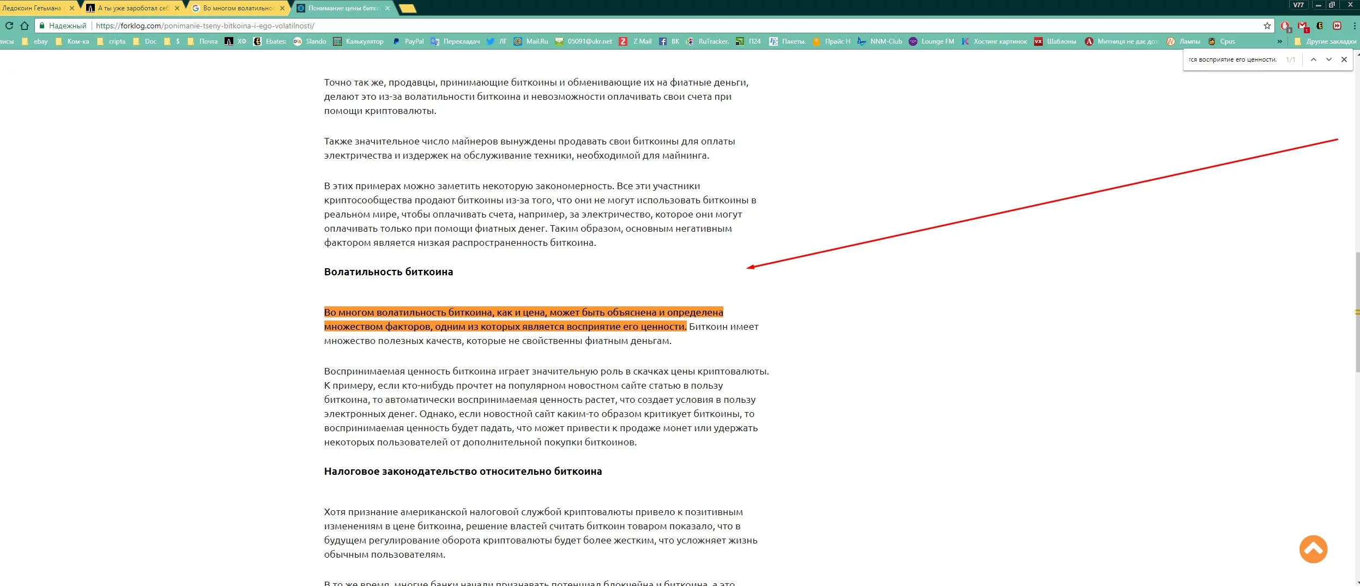Image resolution: width=1360 pixels, height=586 pixels.
Task: Click the V77 profile button
Action: tap(1298, 5)
